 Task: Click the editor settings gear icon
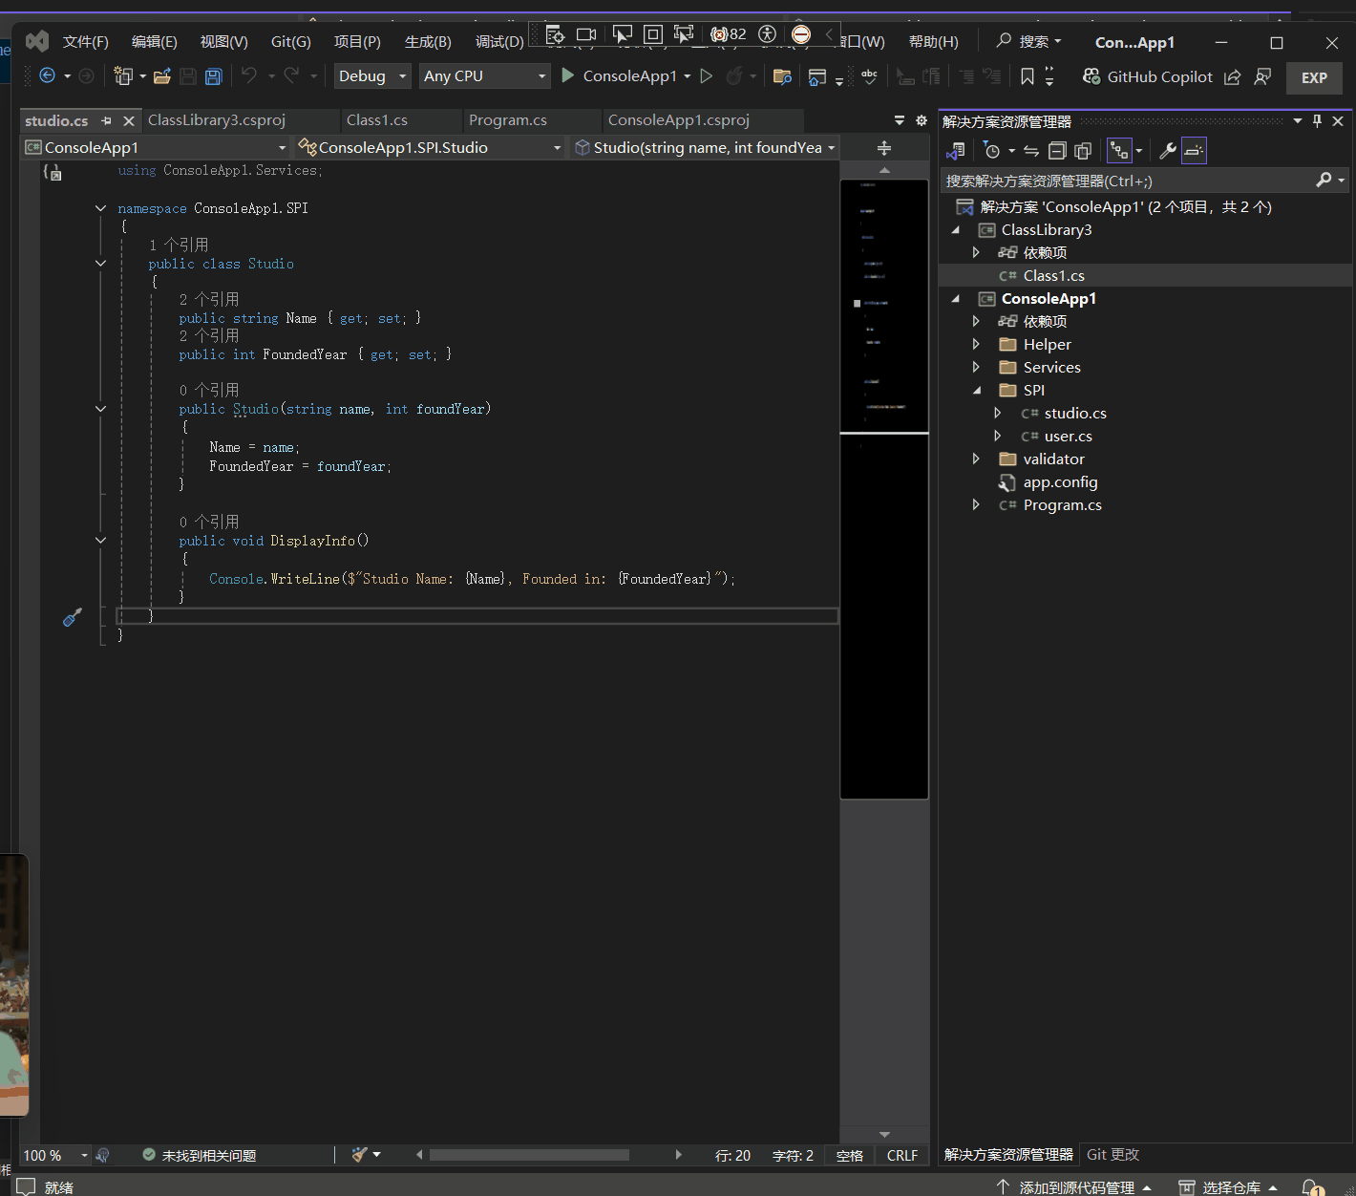coord(922,120)
